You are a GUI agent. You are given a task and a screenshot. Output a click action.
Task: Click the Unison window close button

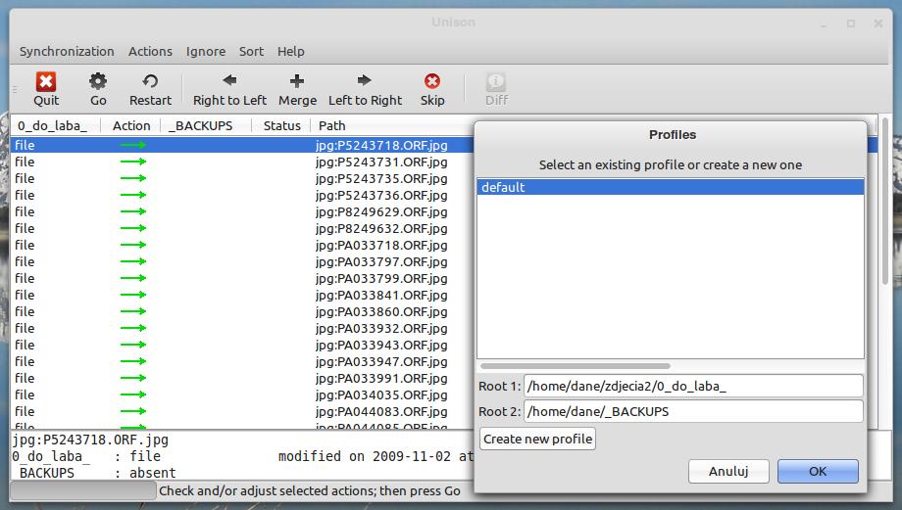877,23
